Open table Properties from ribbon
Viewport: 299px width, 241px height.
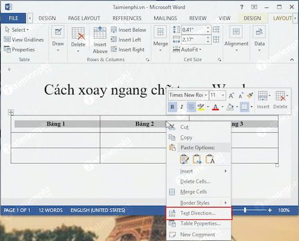pyautogui.click(x=19, y=50)
